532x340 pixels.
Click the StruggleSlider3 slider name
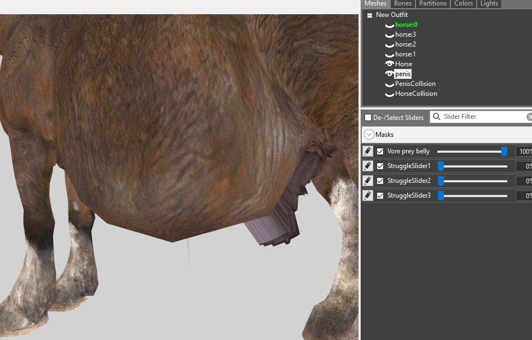(x=409, y=195)
